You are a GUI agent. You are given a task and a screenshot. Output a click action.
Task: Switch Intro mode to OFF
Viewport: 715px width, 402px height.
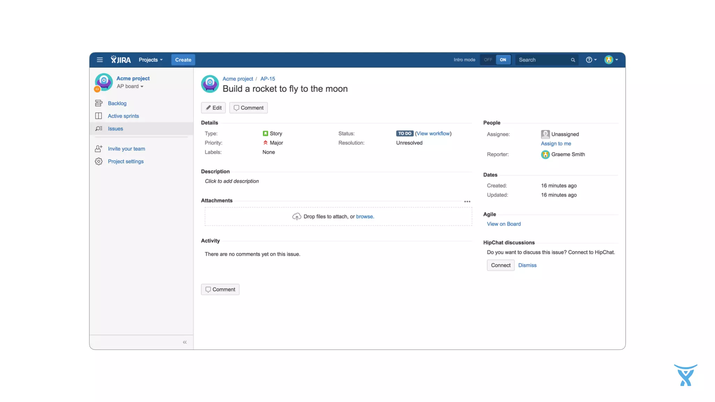click(488, 60)
